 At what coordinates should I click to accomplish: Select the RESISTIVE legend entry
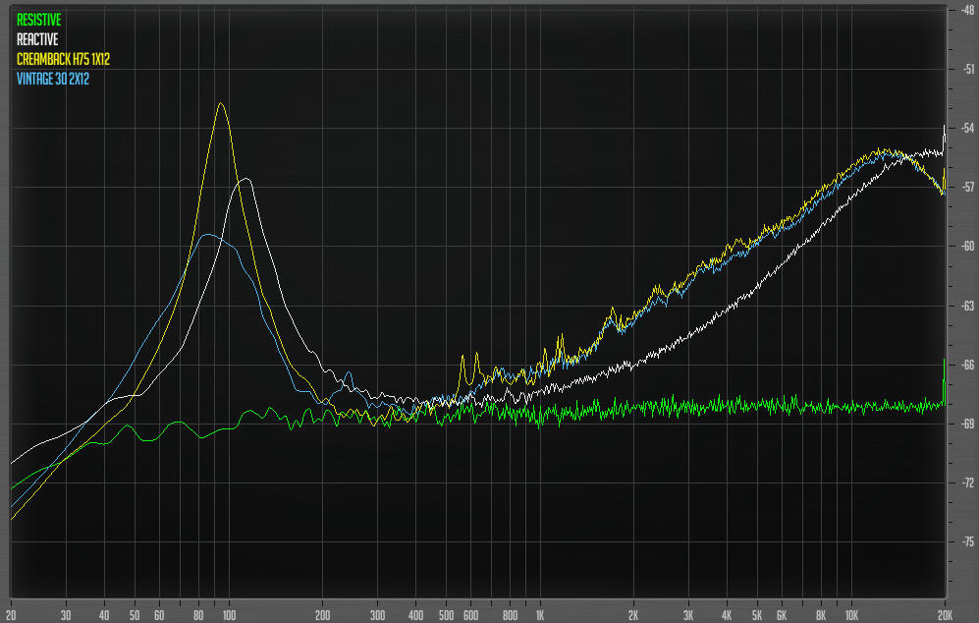[x=38, y=20]
